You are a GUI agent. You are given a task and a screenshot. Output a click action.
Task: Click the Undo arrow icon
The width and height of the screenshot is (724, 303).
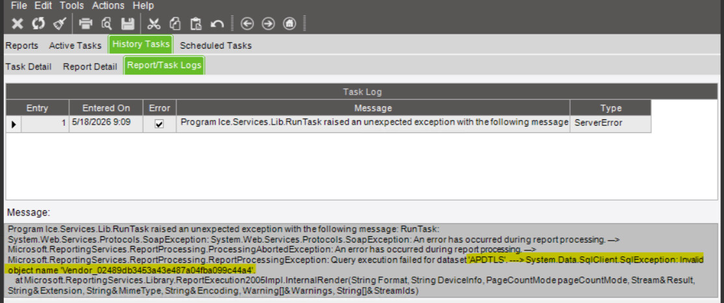217,23
